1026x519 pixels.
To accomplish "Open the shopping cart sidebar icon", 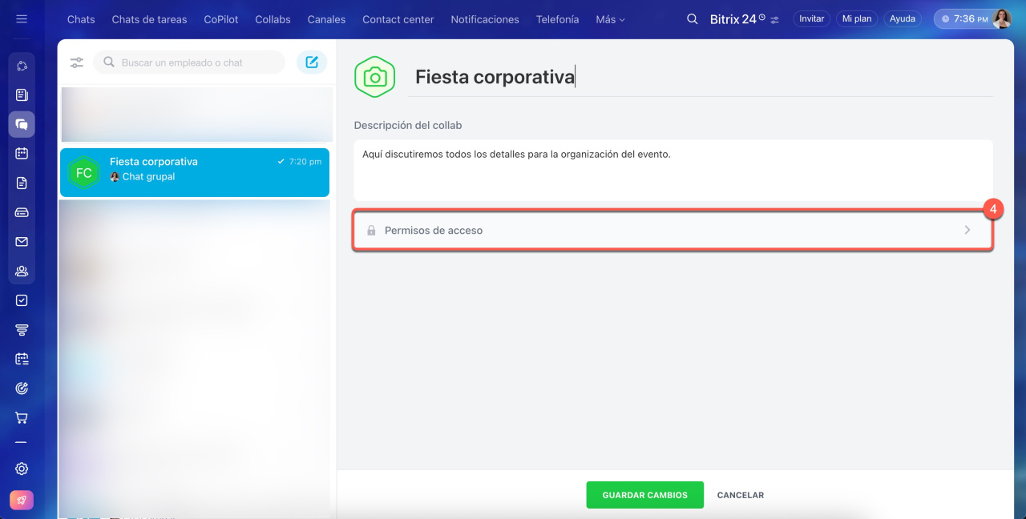I will coord(22,417).
